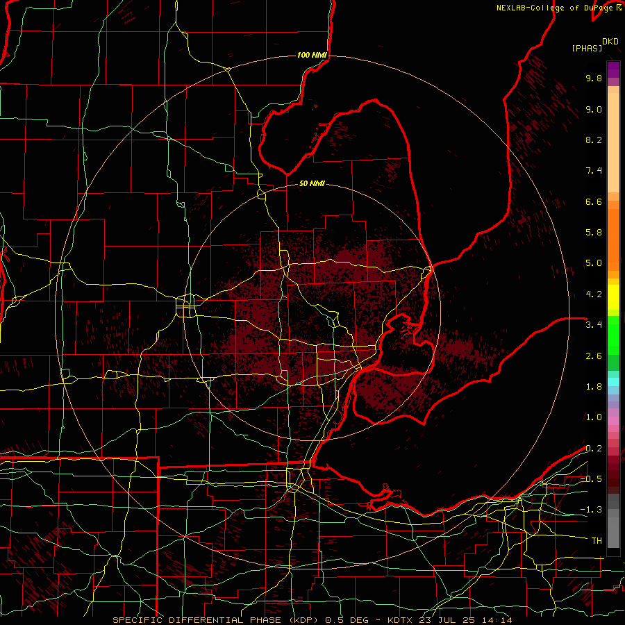
Task: Click the 50 NMI range ring label
Action: (x=312, y=184)
